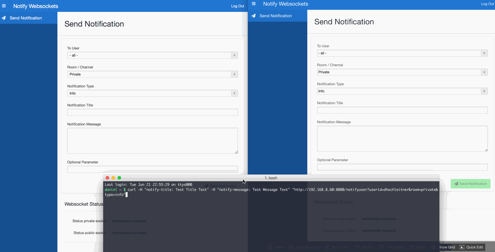Click Log Out in left window
This screenshot has height=252, width=495.
tap(238, 6)
